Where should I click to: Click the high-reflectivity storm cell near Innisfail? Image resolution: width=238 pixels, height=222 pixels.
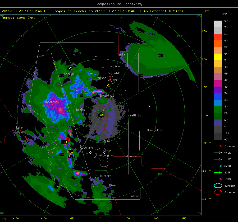pyautogui.click(x=98, y=92)
